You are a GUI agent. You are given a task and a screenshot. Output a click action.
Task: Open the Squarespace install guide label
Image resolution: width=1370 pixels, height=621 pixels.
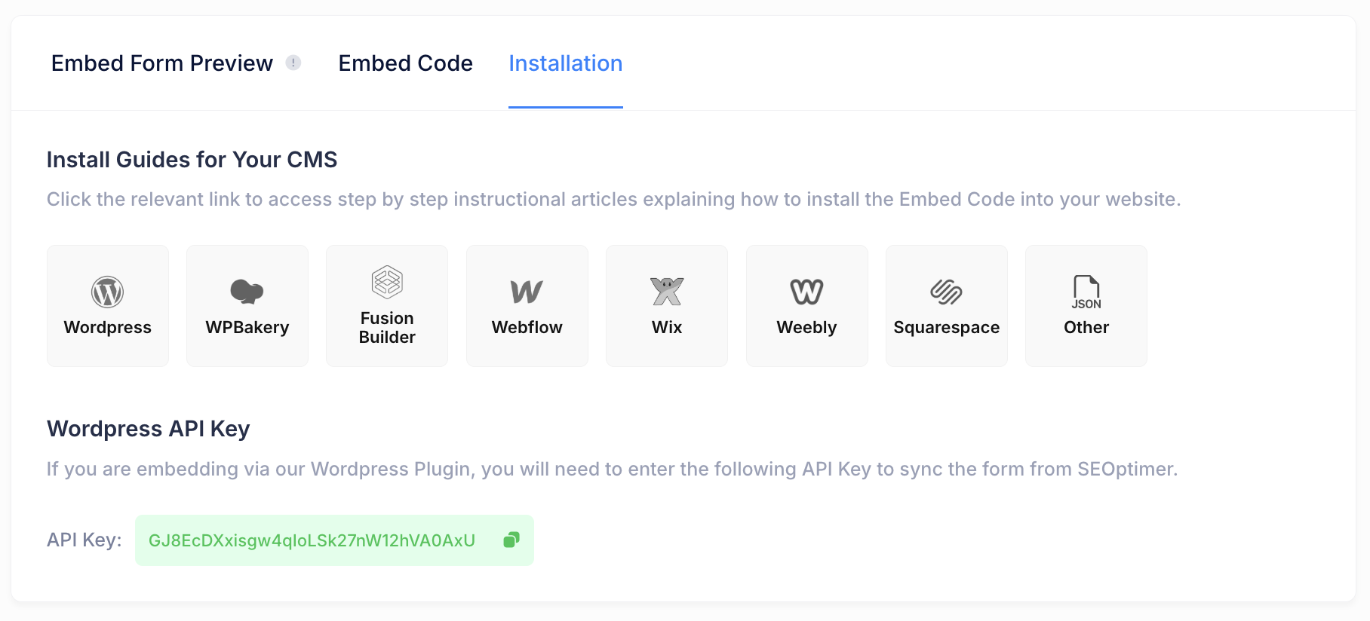click(x=946, y=327)
